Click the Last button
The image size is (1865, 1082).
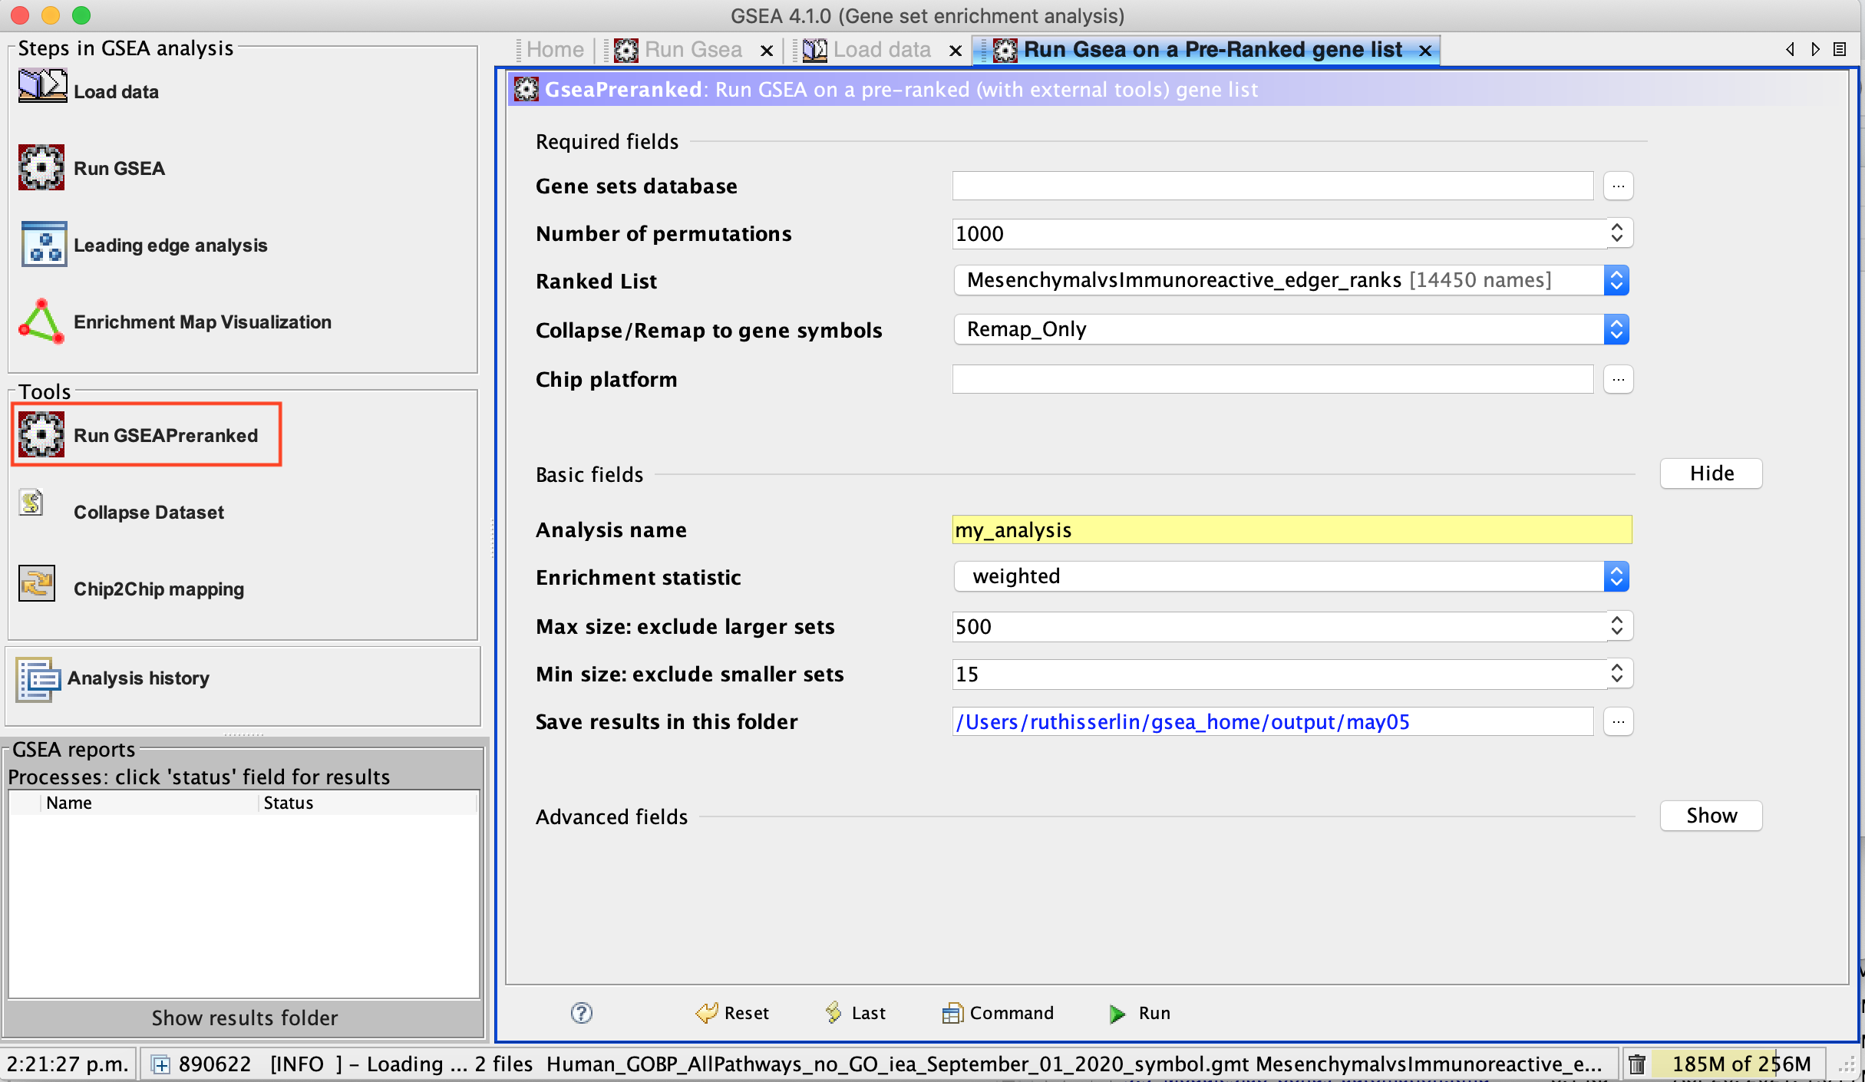855,1013
